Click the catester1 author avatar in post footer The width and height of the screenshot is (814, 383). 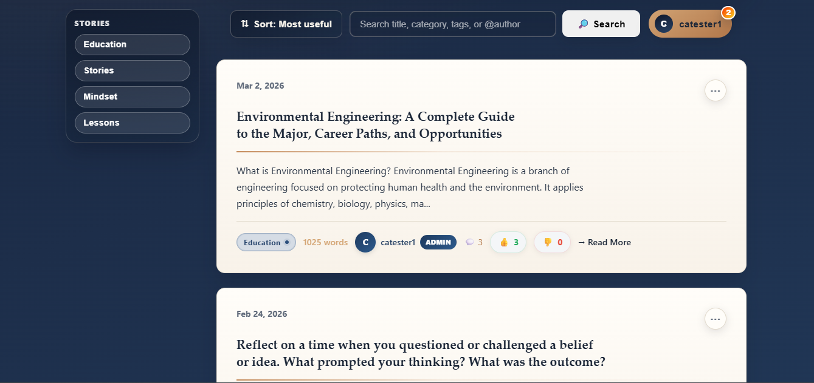365,242
